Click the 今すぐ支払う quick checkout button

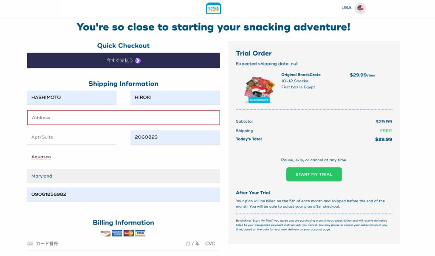pyautogui.click(x=124, y=60)
